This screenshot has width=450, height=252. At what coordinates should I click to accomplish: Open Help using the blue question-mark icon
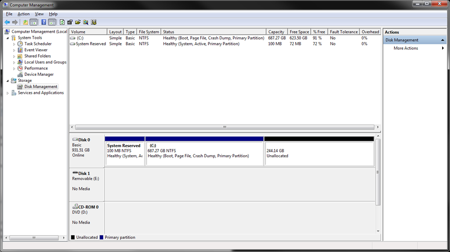point(44,22)
